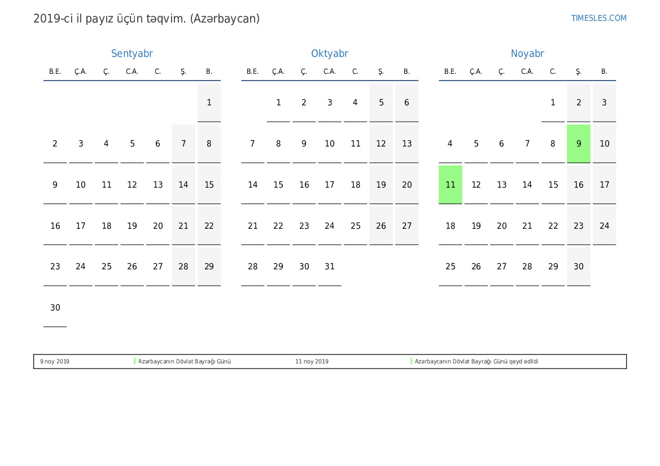Image resolution: width=660 pixels, height=466 pixels.
Task: Click green highlighted November 9 cell
Action: (x=579, y=144)
